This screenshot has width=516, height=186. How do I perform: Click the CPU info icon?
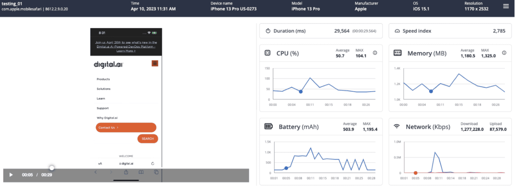[x=375, y=53]
